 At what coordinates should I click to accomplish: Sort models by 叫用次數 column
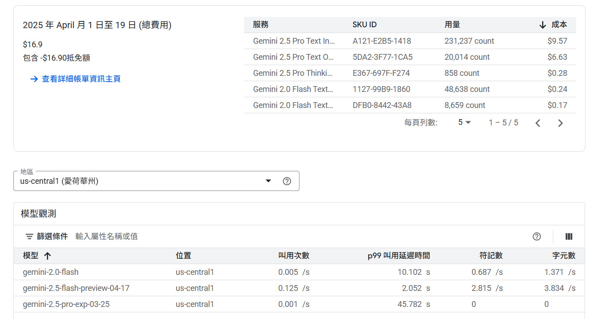tap(294, 256)
